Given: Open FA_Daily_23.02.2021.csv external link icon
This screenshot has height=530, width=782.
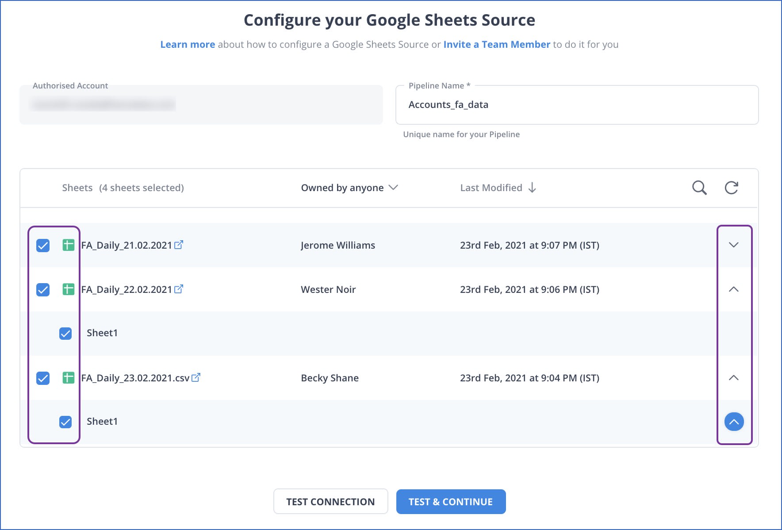Looking at the screenshot, I should (x=196, y=377).
